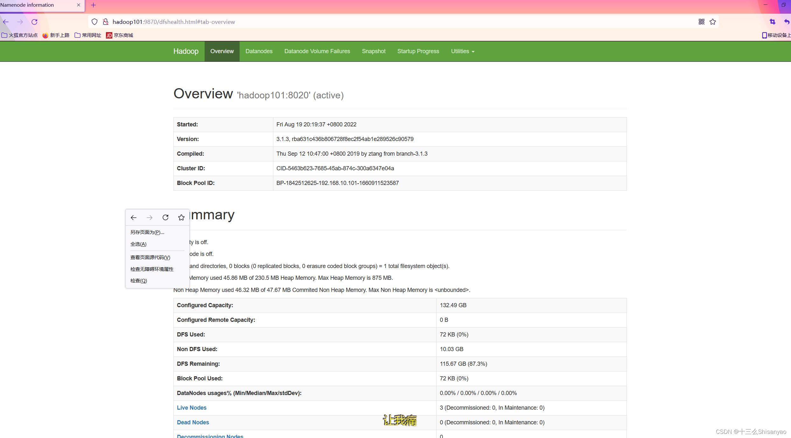This screenshot has height=438, width=791.
Task: Reload page with toolbar refresh icon
Action: coord(34,22)
